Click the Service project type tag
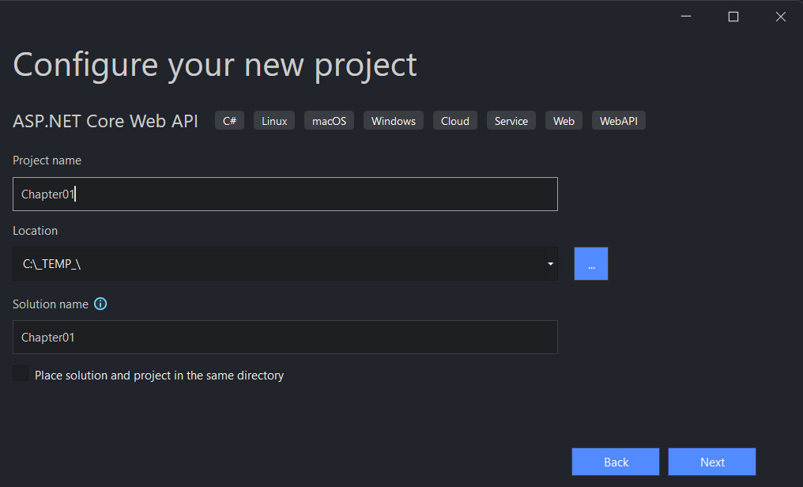The image size is (803, 487). 511,121
